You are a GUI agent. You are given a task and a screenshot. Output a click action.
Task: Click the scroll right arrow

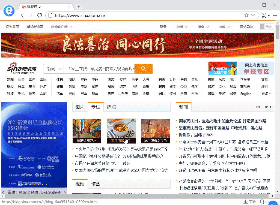pos(273,196)
